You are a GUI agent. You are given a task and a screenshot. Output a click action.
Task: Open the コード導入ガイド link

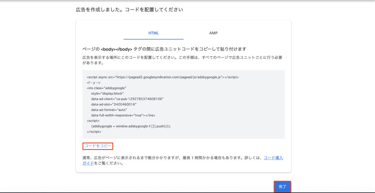(273, 158)
